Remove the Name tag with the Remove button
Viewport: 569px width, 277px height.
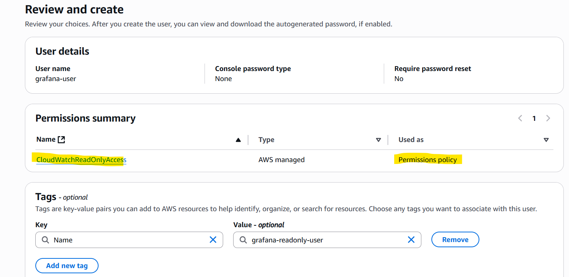coord(455,240)
